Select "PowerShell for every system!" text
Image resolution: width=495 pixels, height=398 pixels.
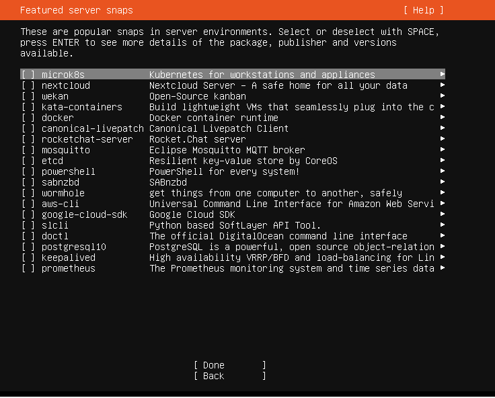(x=225, y=171)
